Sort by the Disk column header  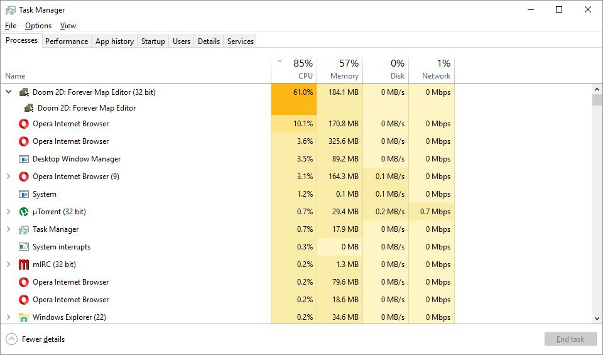(386, 70)
